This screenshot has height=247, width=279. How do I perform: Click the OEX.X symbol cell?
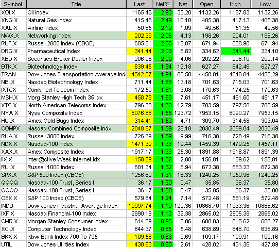point(13,198)
